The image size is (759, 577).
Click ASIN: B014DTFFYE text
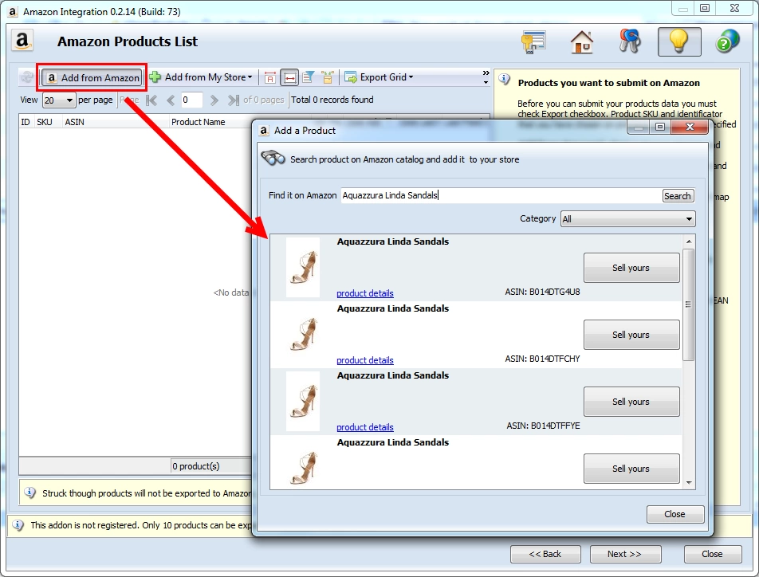(544, 426)
